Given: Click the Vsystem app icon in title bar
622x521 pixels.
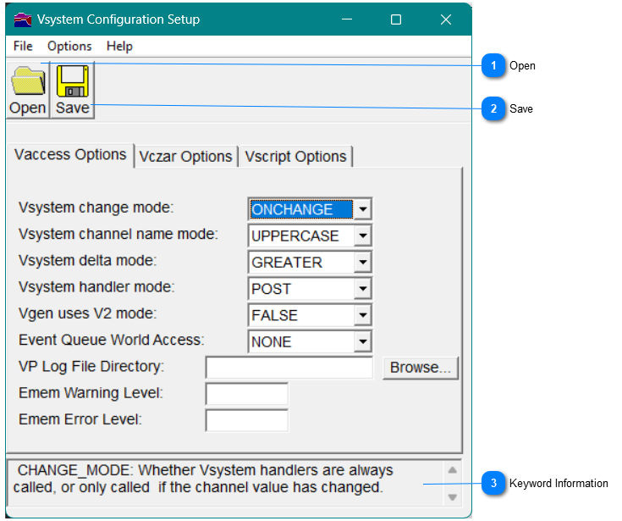Looking at the screenshot, I should tap(23, 19).
